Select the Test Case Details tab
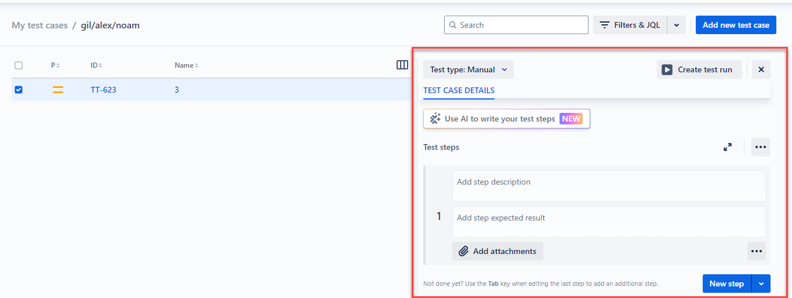This screenshot has height=298, width=792. coord(459,90)
